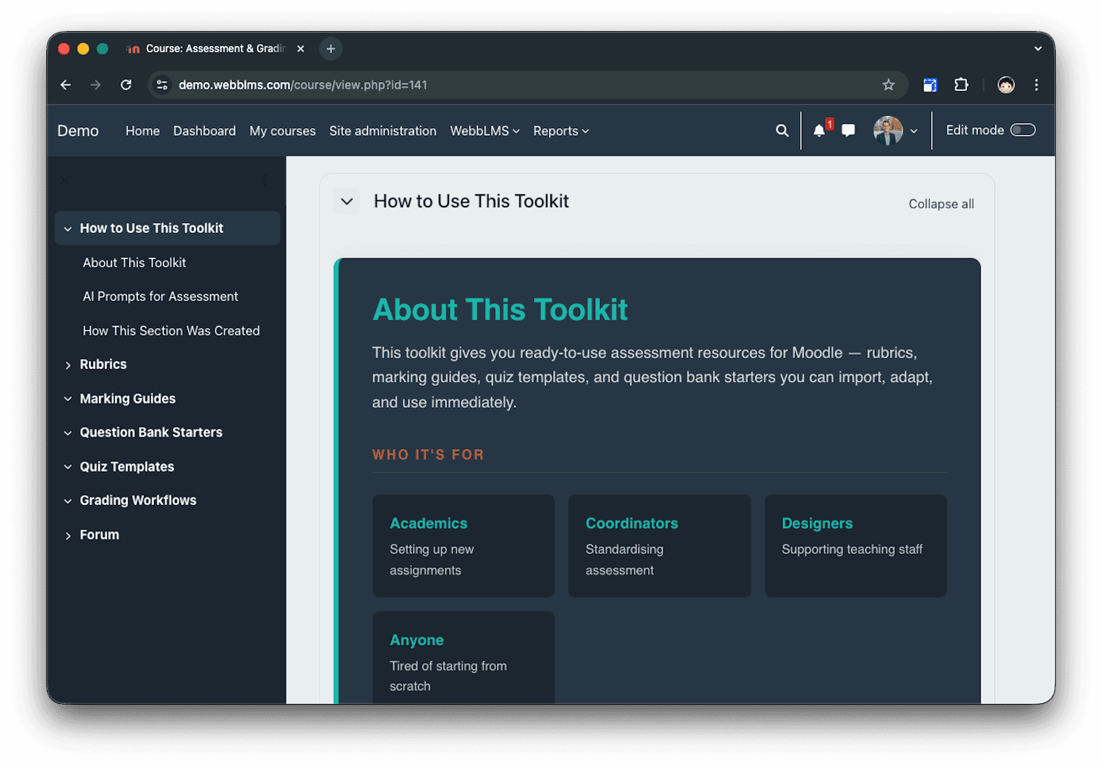Open the Quiz Templates section

pos(126,466)
